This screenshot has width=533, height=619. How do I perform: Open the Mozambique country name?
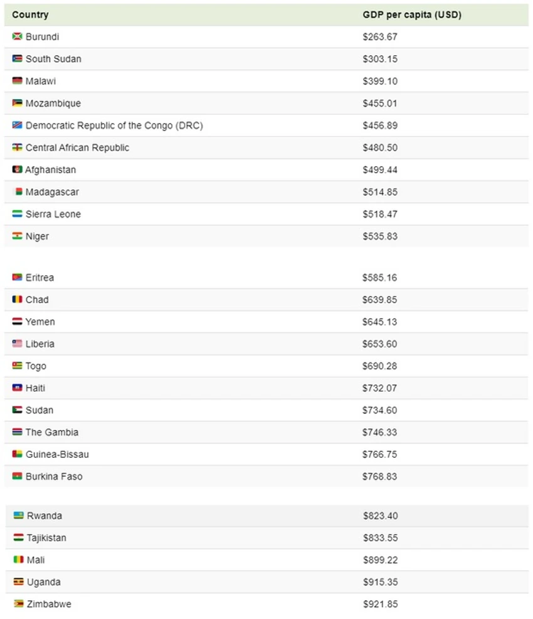coord(53,103)
